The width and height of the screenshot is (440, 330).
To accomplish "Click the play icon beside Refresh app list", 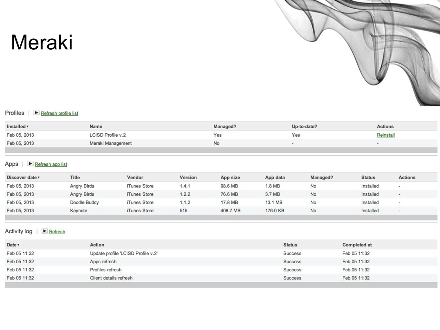I will pos(30,164).
